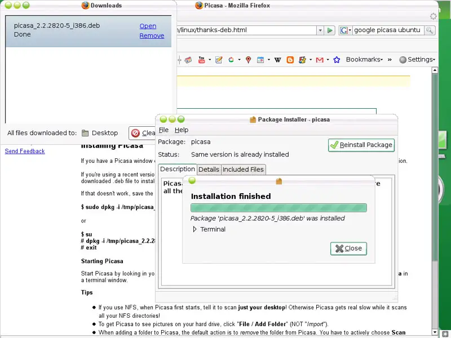The image size is (451, 338).
Task: Open the Settings dropdown in toolbar
Action: tap(417, 60)
